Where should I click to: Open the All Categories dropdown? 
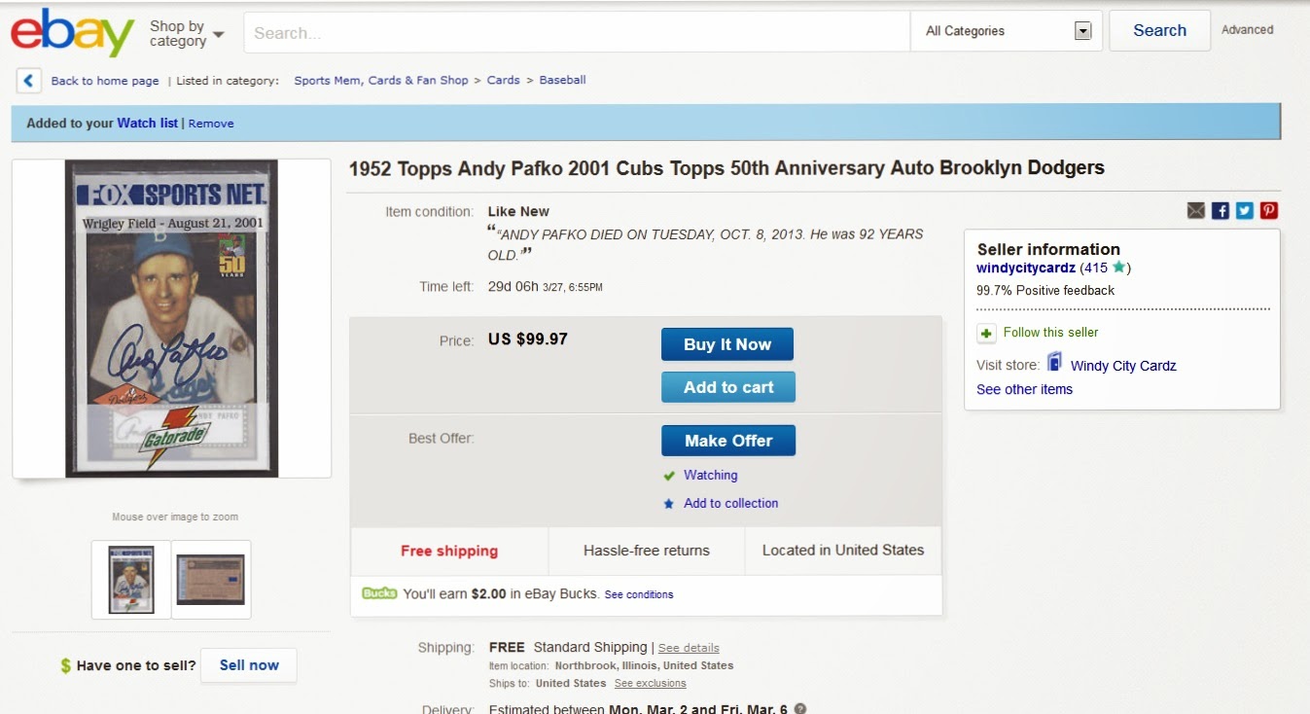(1006, 31)
